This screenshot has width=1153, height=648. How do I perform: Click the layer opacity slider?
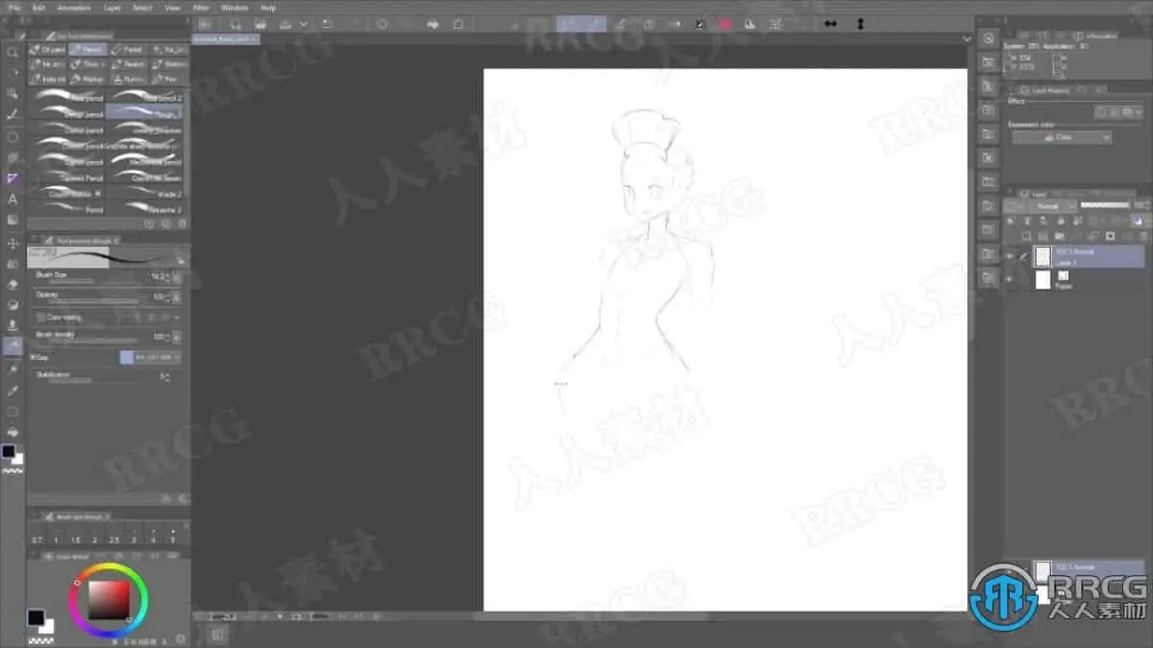point(1105,205)
